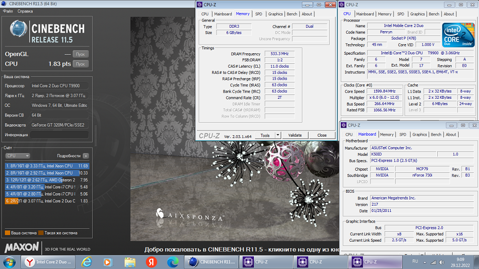Click the taskbar clock 9:09

(460, 259)
